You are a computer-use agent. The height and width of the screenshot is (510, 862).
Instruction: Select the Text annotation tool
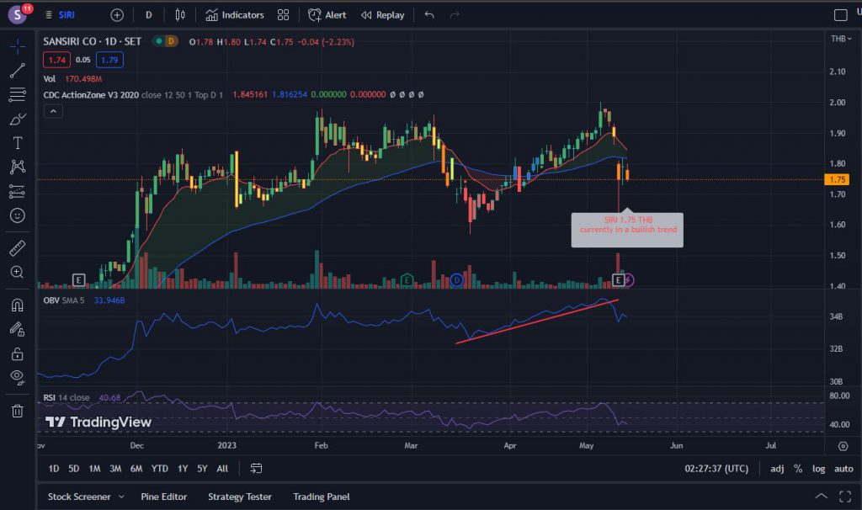(18, 143)
